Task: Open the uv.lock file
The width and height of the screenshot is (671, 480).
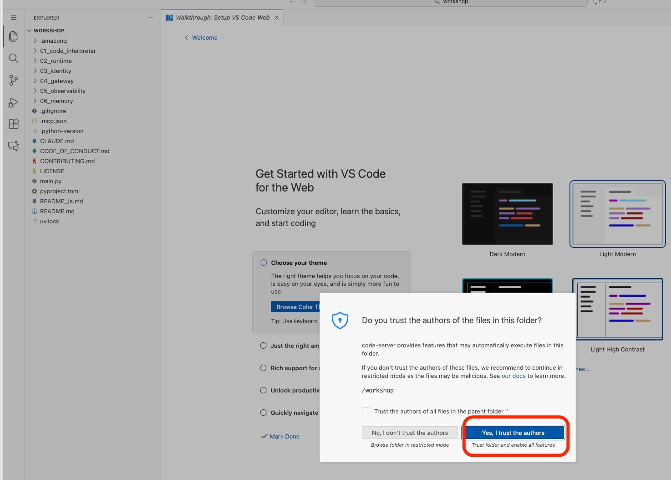Action: [x=92, y=221]
